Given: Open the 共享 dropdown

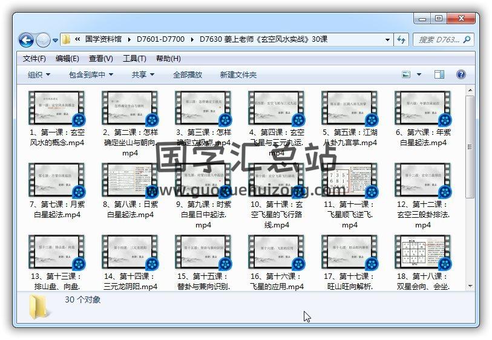Looking at the screenshot, I should click(143, 74).
